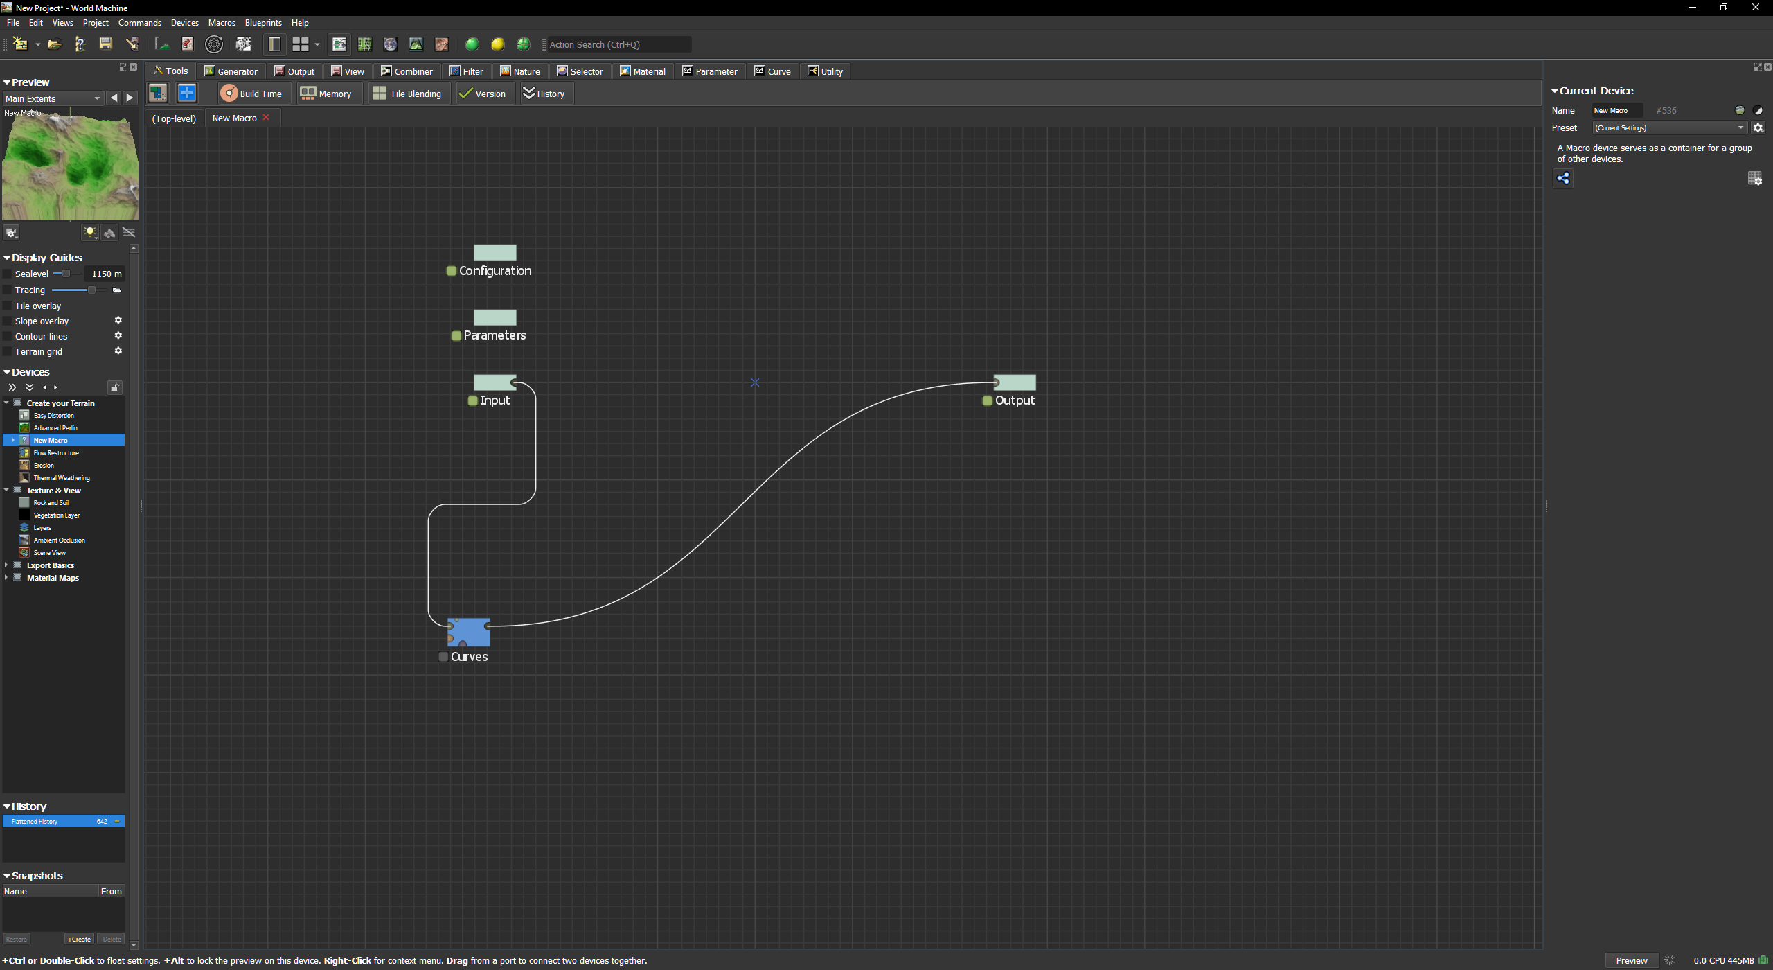
Task: Enable the Contour lines checkbox
Action: pyautogui.click(x=8, y=337)
